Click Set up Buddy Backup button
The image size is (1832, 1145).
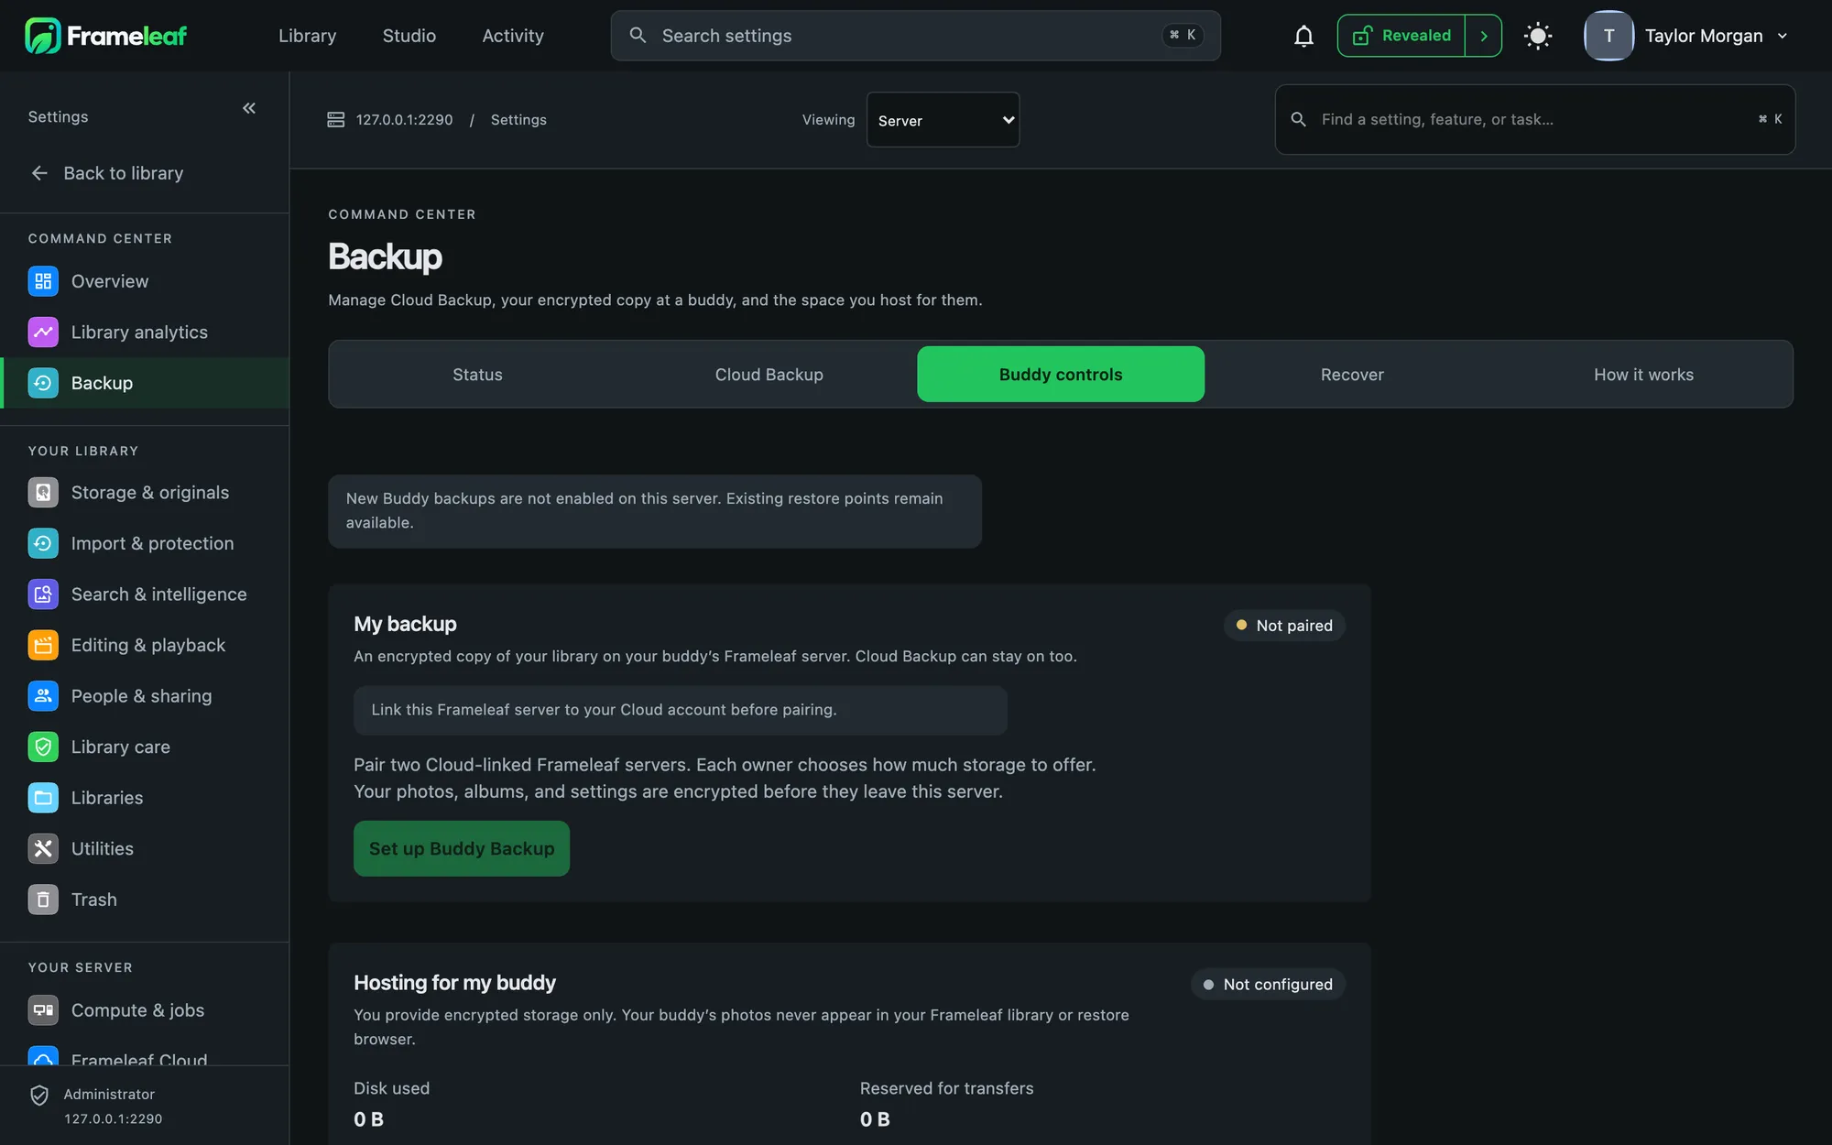tap(462, 849)
